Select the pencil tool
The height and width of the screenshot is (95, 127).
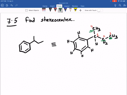pos(70,10)
